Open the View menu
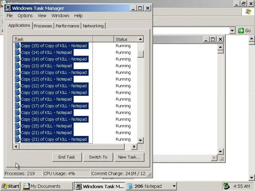 [42, 16]
